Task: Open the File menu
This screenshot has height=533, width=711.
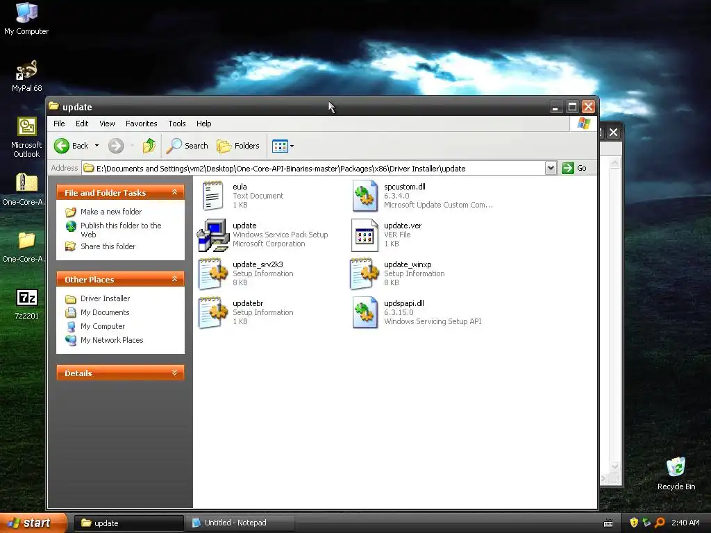Action: (59, 124)
